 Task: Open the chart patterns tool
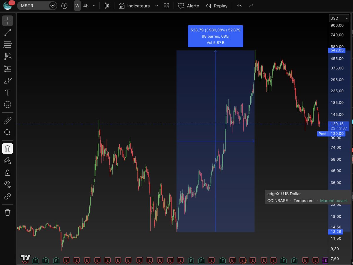coord(8,57)
